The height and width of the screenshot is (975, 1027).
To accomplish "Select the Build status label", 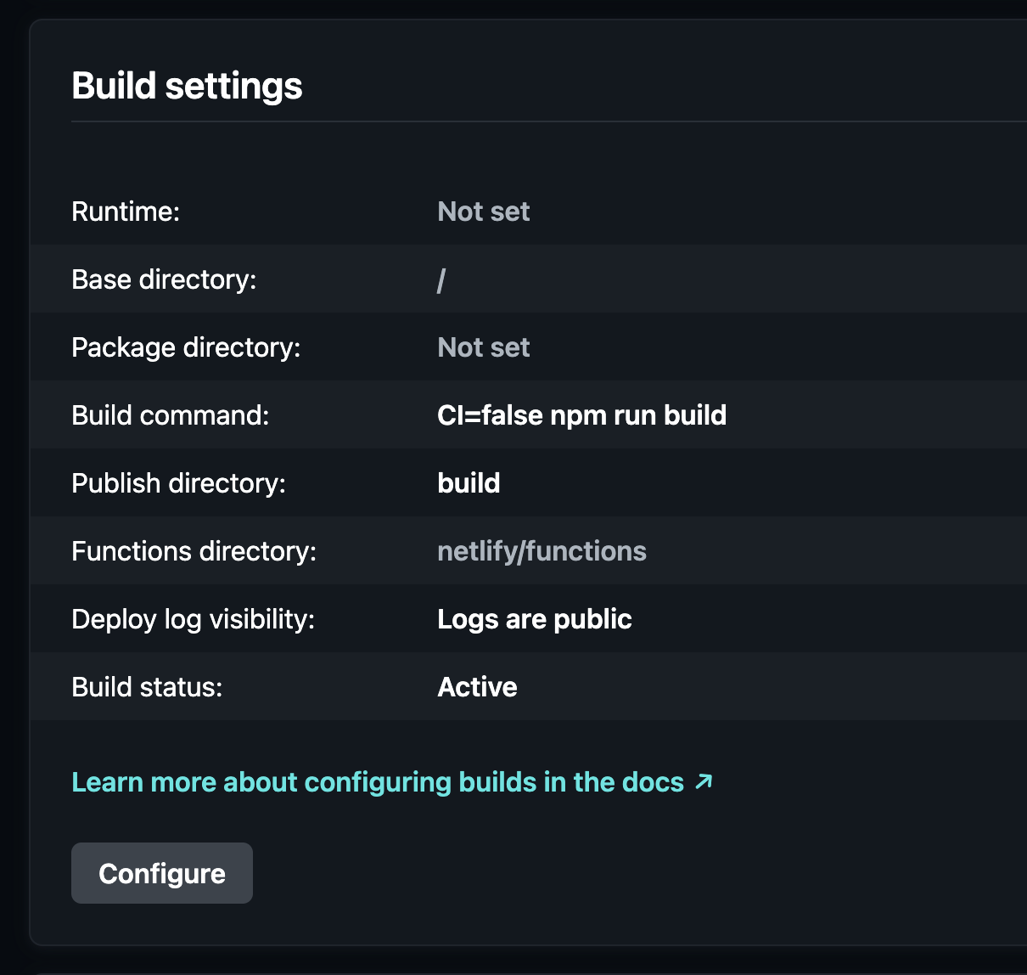I will point(147,687).
